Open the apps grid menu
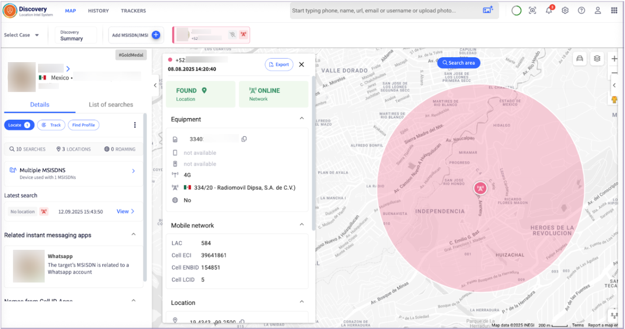The width and height of the screenshot is (625, 329). pyautogui.click(x=614, y=11)
